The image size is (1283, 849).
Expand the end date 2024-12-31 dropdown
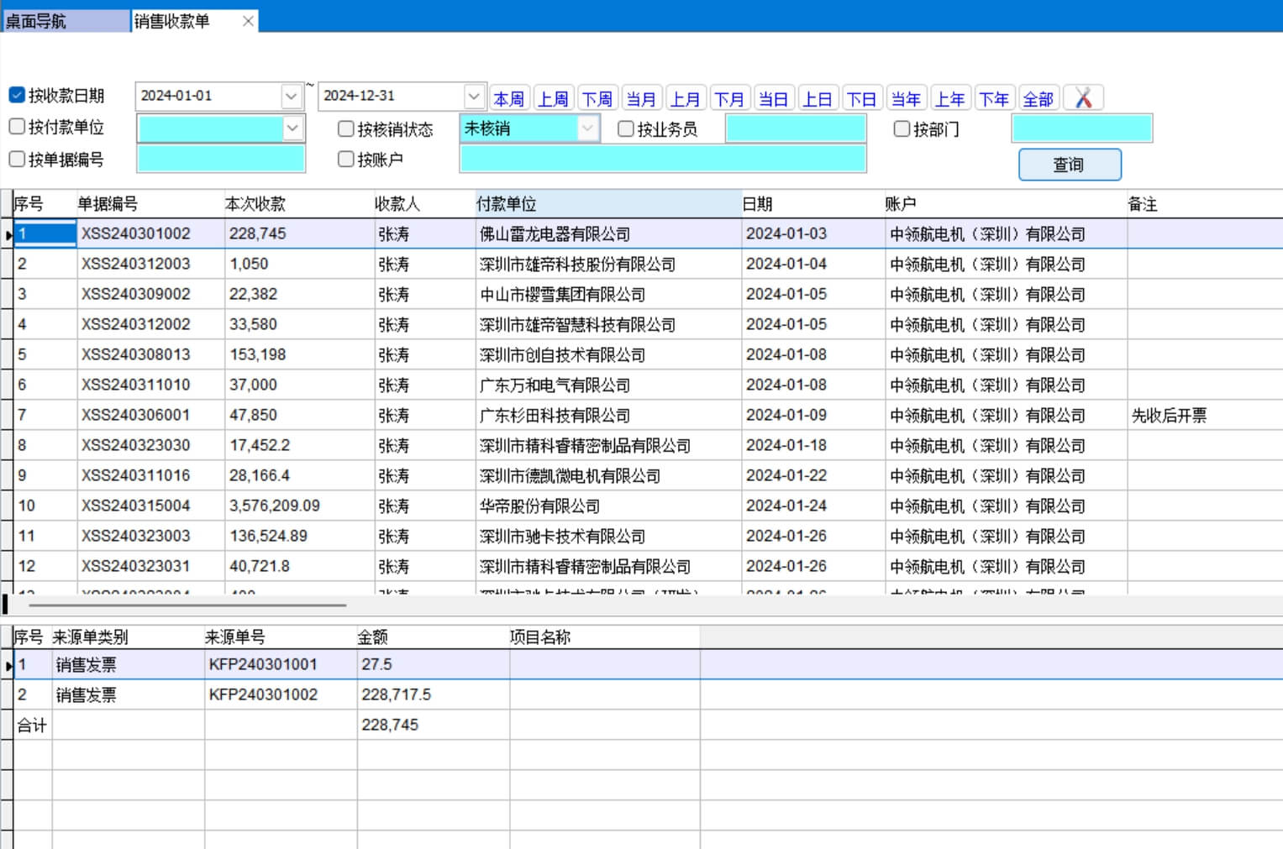pos(473,97)
